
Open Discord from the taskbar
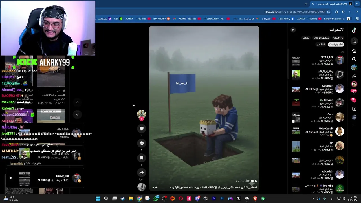coord(197,198)
